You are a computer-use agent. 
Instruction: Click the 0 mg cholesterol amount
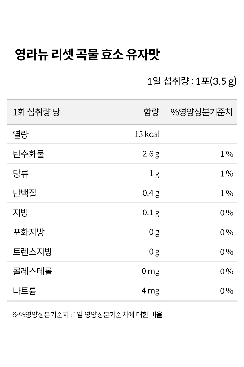[x=151, y=272]
